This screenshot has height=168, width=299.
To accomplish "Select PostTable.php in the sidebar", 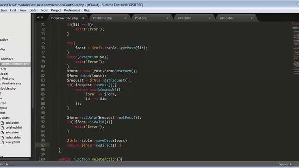I will [x=12, y=84].
